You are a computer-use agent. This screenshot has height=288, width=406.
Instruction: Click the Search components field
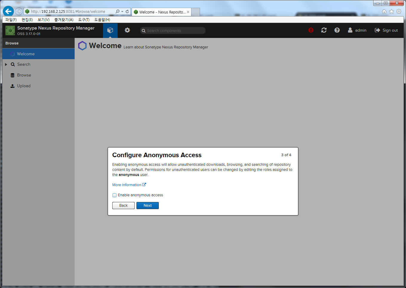point(173,30)
